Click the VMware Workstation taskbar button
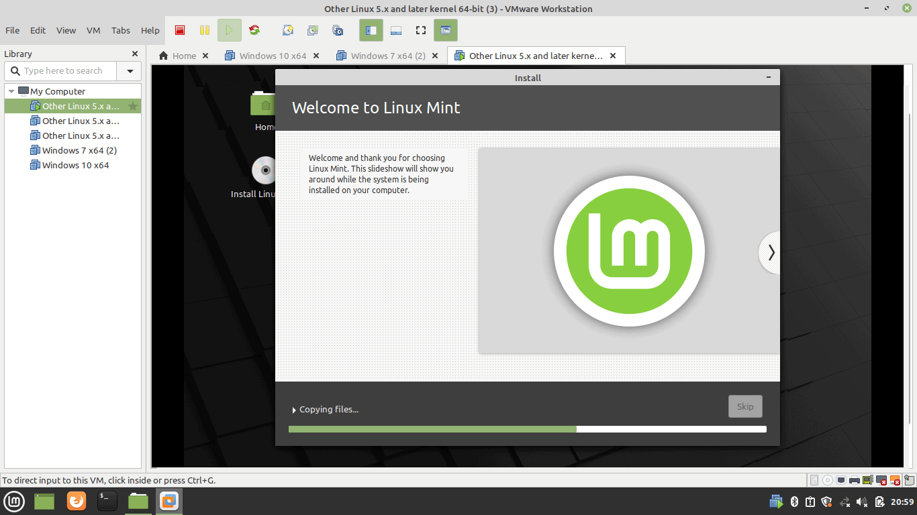This screenshot has width=917, height=515. pyautogui.click(x=169, y=501)
